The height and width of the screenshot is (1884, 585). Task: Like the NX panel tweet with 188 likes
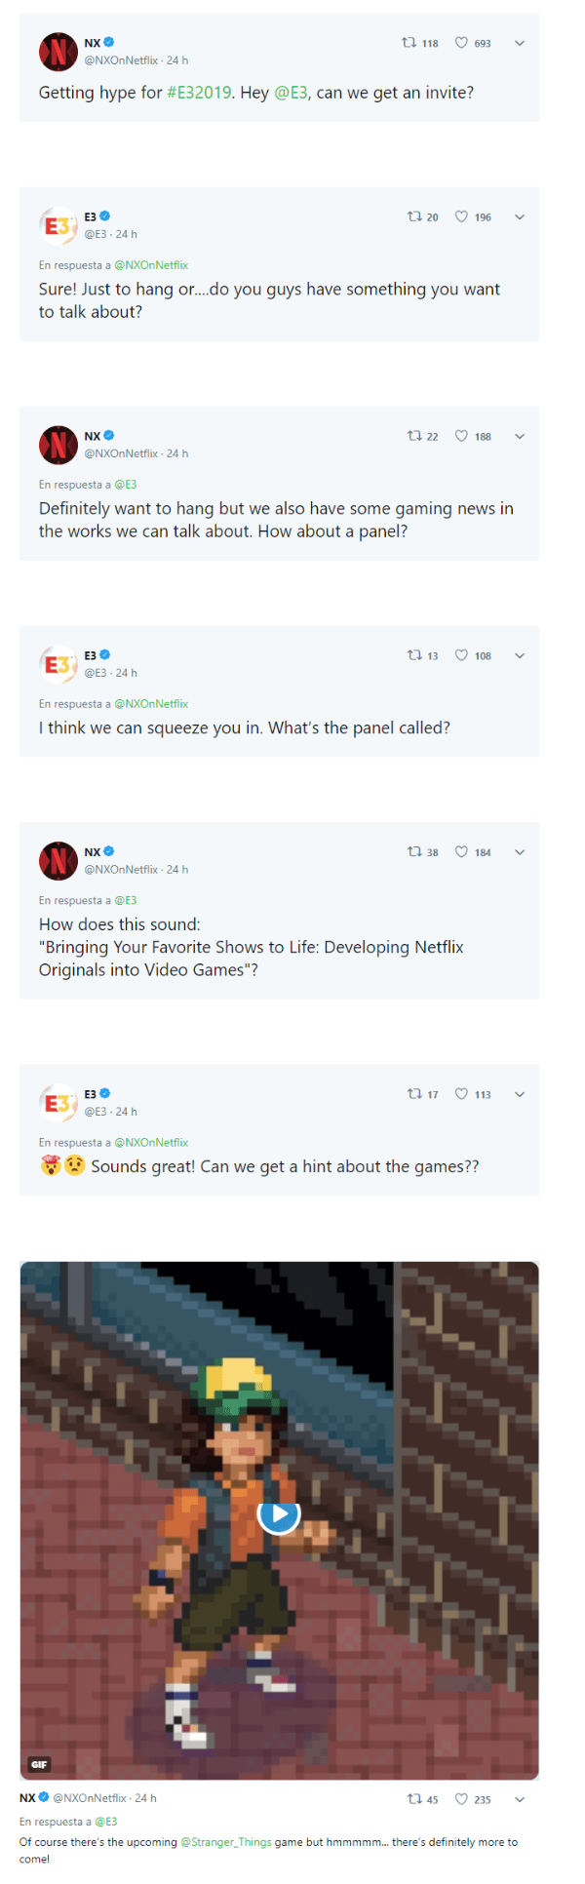[x=462, y=436]
